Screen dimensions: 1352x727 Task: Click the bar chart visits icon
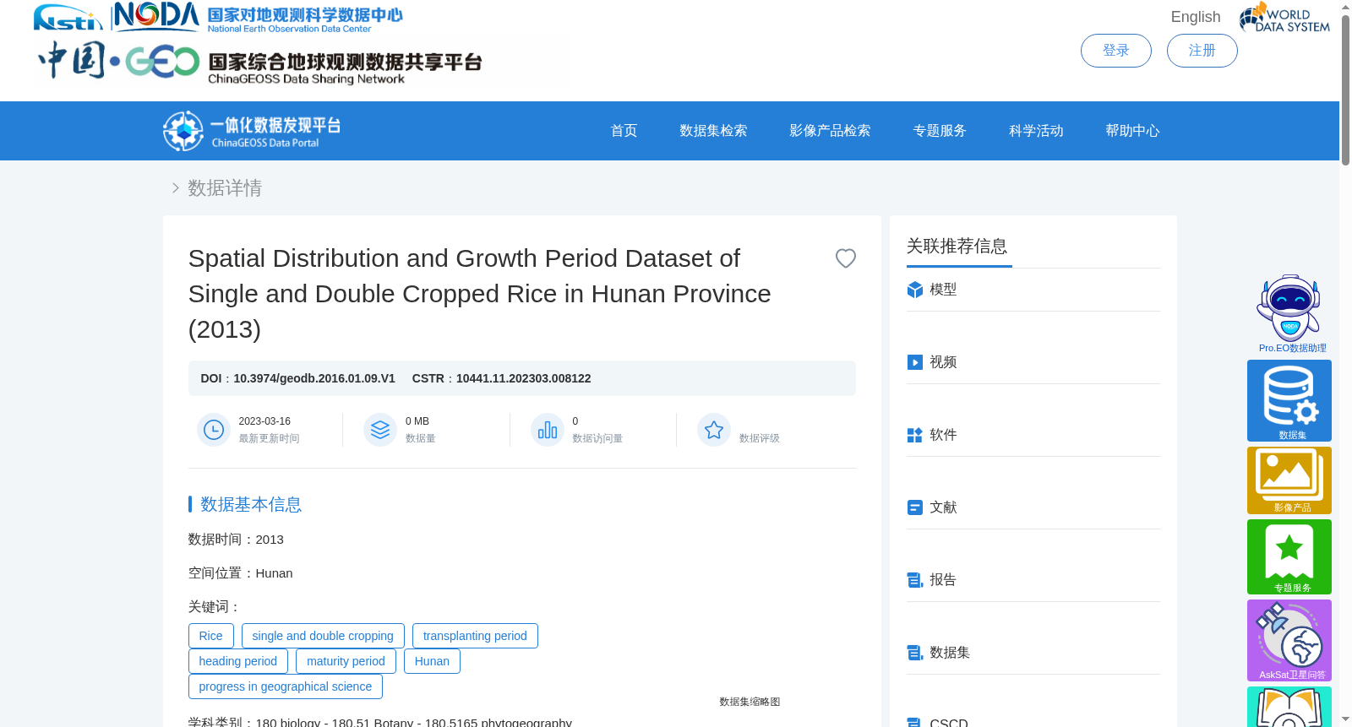coord(548,430)
